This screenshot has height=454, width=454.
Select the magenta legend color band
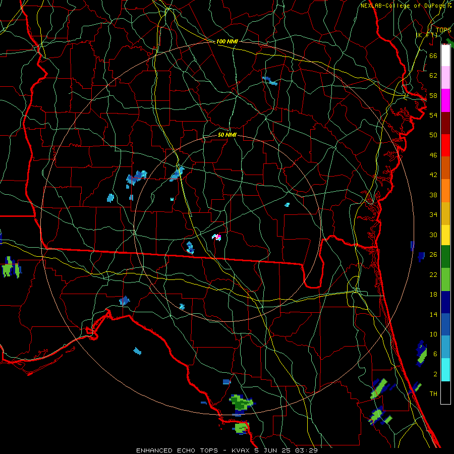(x=445, y=100)
